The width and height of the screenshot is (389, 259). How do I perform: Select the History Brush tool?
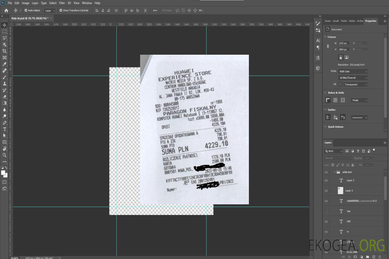click(4, 90)
